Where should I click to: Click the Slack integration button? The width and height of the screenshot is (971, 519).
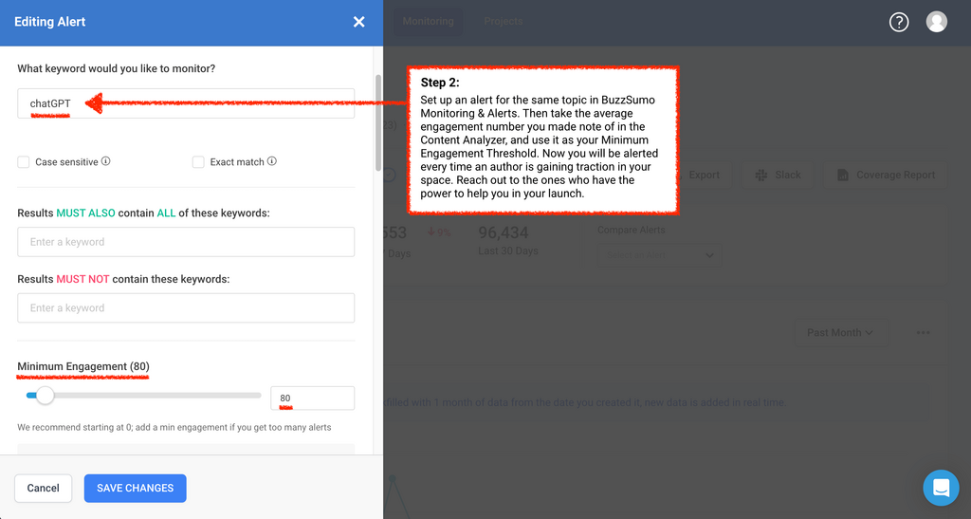click(x=778, y=175)
